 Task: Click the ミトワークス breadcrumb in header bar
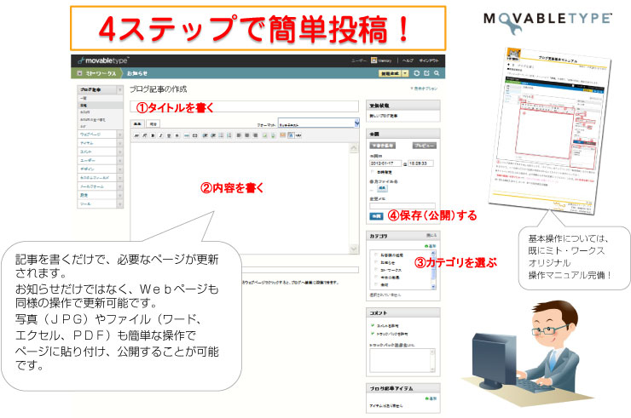click(101, 73)
